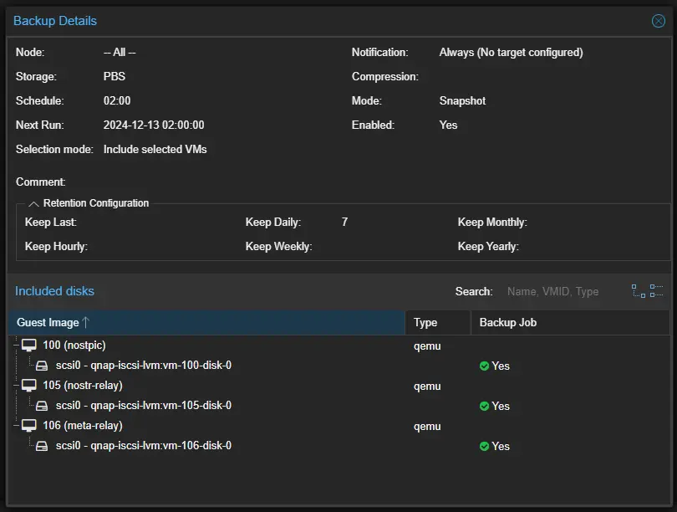This screenshot has height=512, width=677.
Task: Click the disk icon for vm-105-disk-0
Action: pos(43,406)
